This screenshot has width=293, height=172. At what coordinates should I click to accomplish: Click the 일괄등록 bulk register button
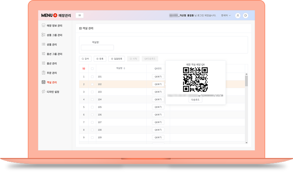(117, 59)
